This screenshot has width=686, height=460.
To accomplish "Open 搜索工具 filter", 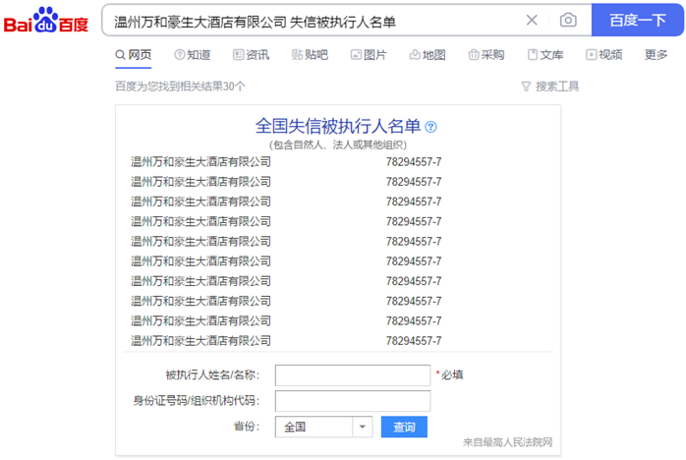I will pos(549,86).
